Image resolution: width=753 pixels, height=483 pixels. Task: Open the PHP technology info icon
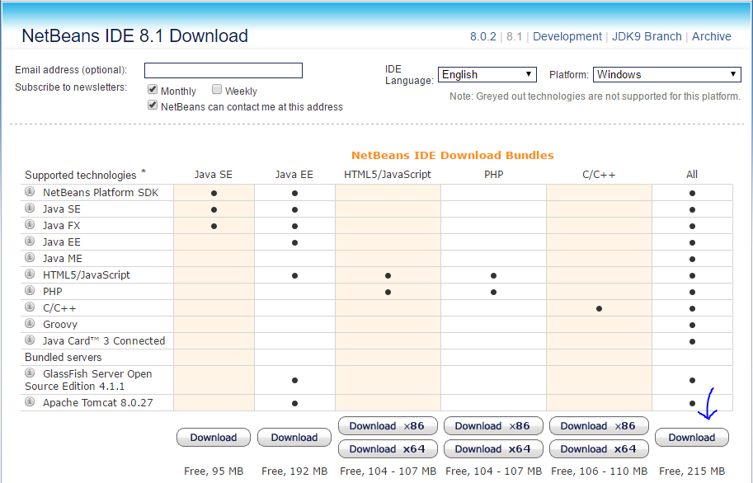(29, 291)
